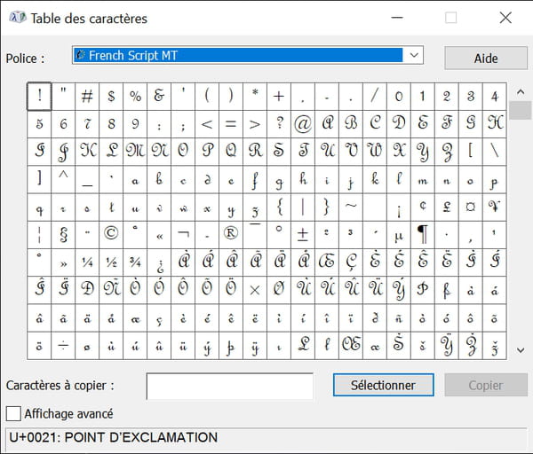Open the Police font dropdown arrow
This screenshot has width=533, height=454.
pos(414,55)
